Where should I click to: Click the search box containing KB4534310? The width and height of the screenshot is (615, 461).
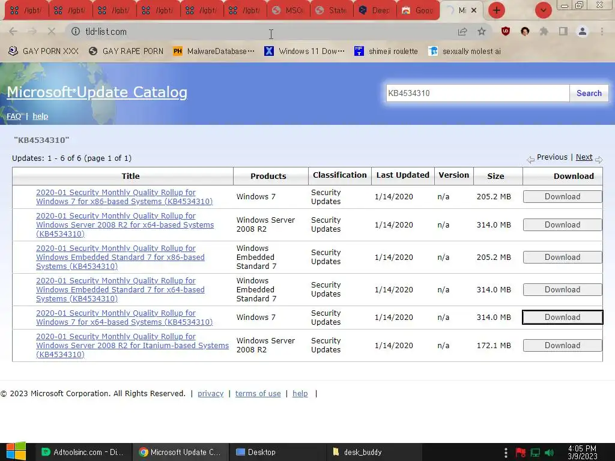pos(477,93)
